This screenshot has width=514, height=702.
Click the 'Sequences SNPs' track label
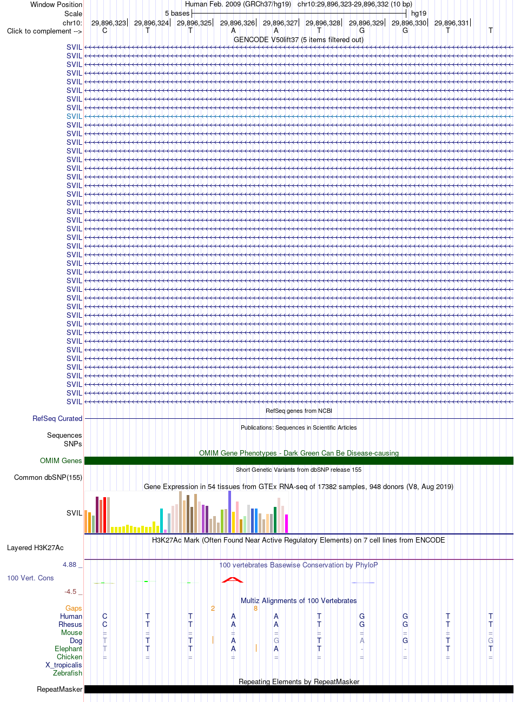pyautogui.click(x=64, y=439)
